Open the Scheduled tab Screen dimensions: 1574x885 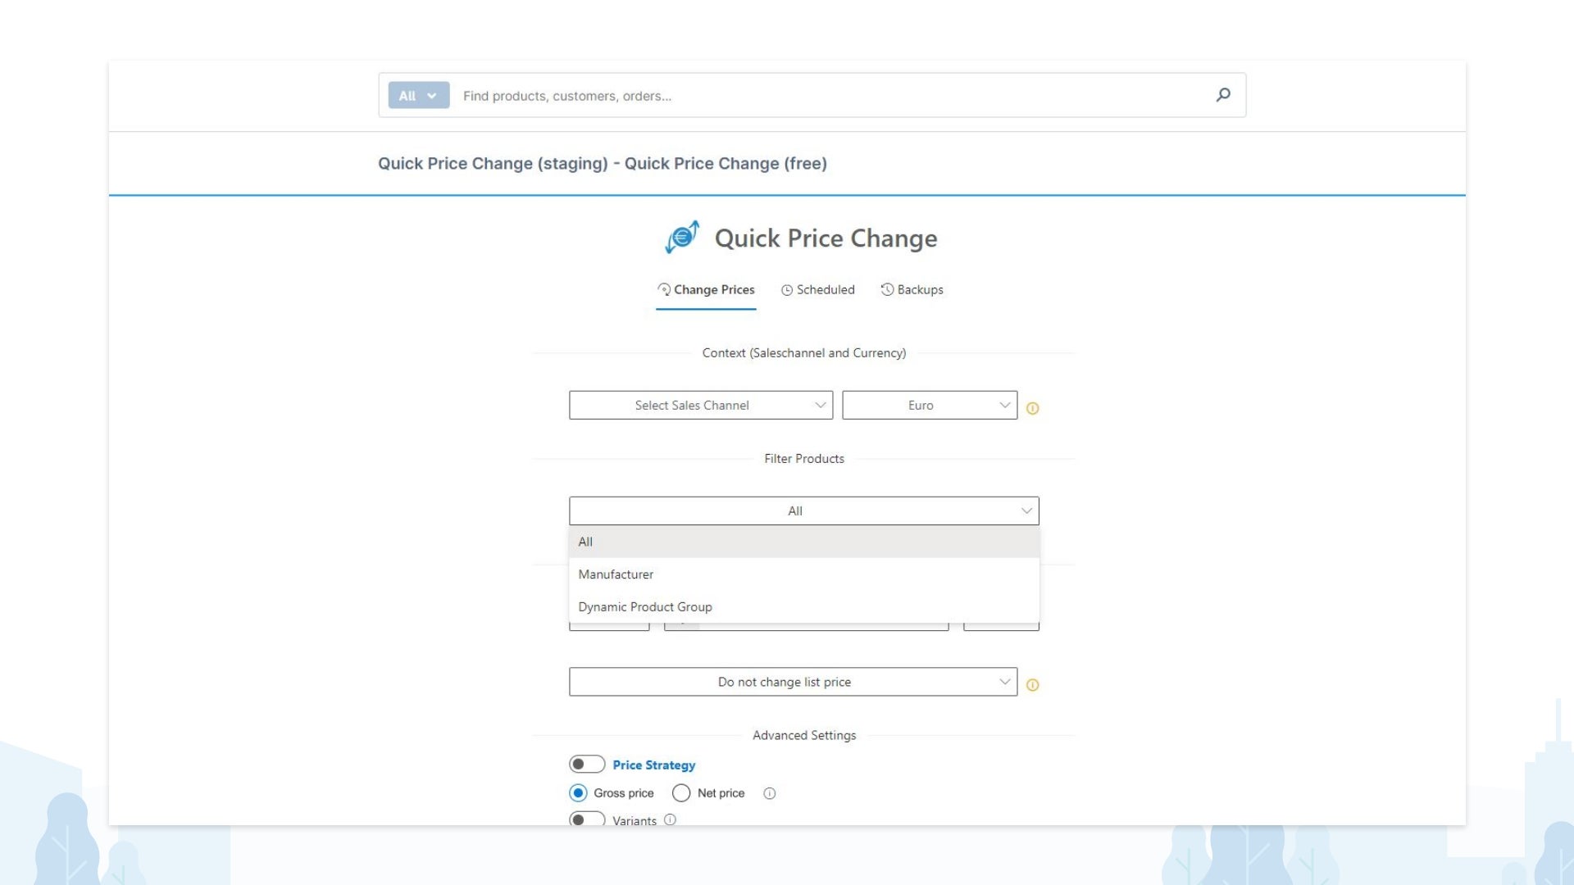[x=817, y=290]
